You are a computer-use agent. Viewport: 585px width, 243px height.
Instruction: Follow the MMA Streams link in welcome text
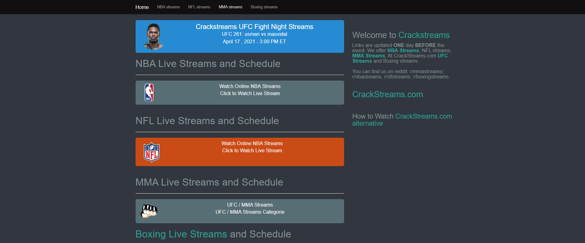tap(368, 56)
